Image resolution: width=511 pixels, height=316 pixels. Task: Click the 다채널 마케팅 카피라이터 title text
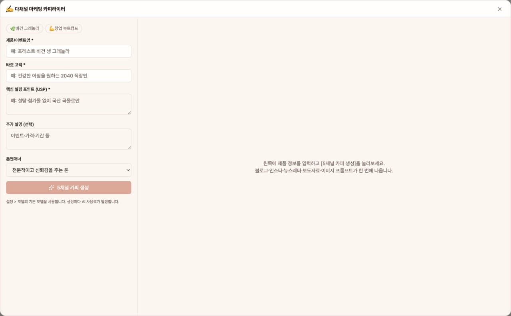[x=40, y=9]
